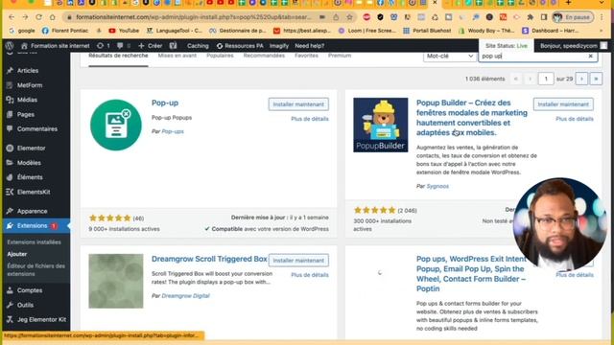Click the browser address bar URL
Image resolution: width=614 pixels, height=345 pixels.
pyautogui.click(x=194, y=17)
